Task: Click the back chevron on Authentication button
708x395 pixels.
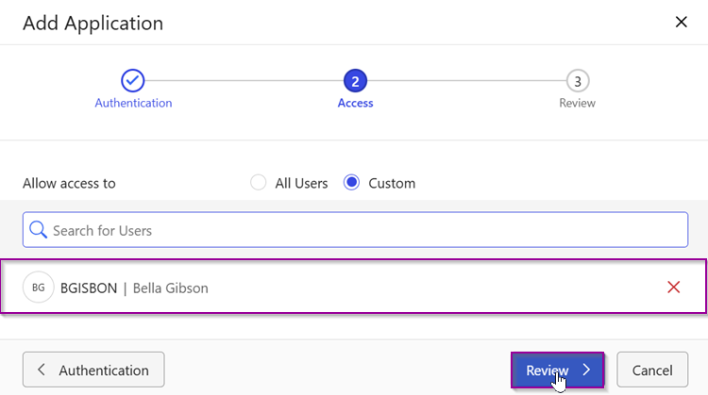Action: (42, 370)
